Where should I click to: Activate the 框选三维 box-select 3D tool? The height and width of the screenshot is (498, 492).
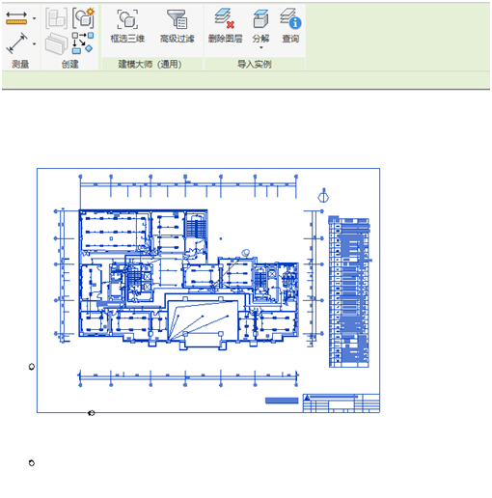(127, 26)
